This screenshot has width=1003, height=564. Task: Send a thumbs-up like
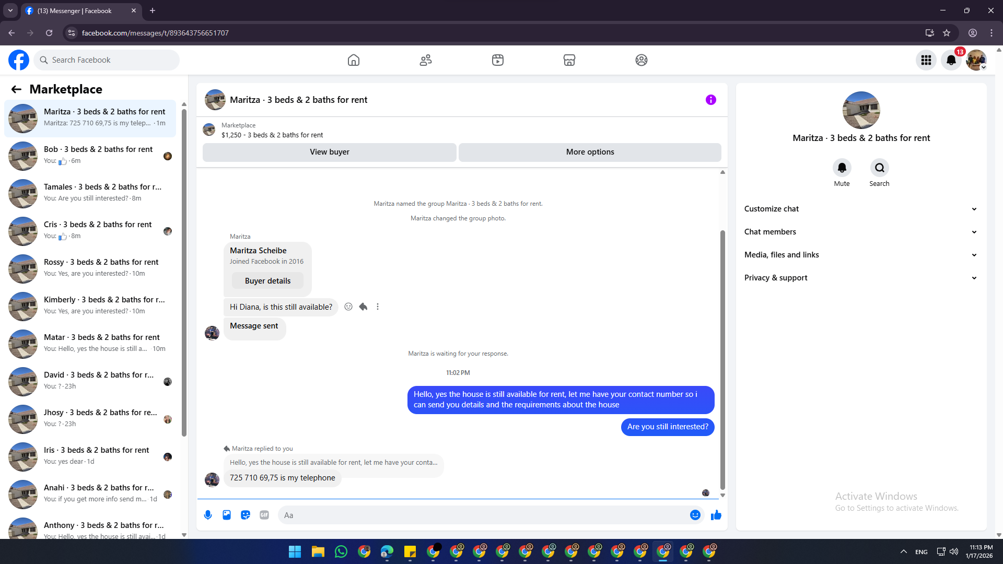point(716,515)
